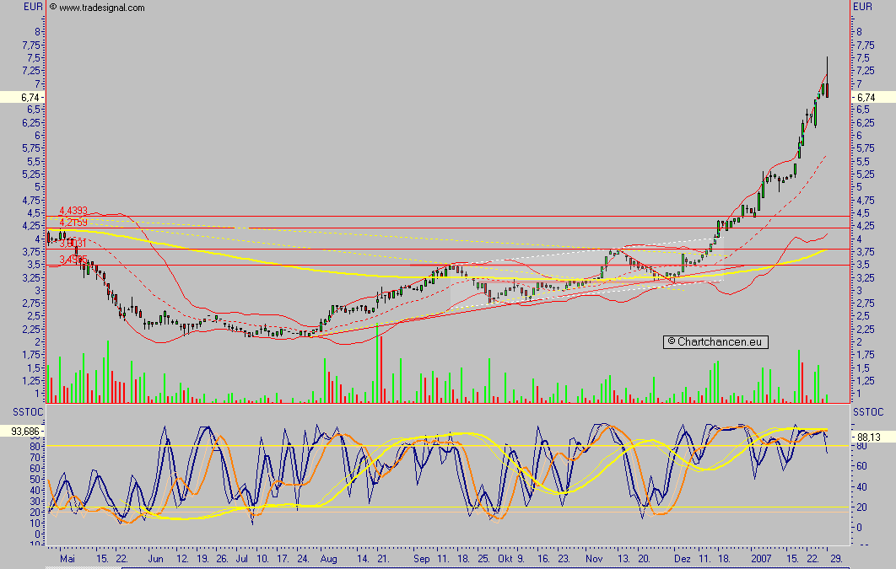Select the Okt date label
Viewport: 896px width, 569px height.
pos(505,559)
